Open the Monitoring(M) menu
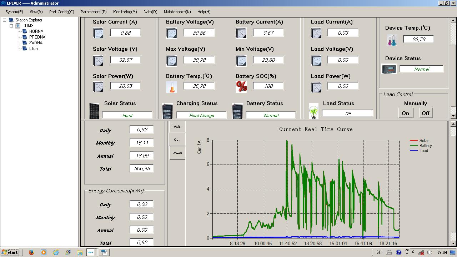This screenshot has height=257, width=457. pos(125,12)
